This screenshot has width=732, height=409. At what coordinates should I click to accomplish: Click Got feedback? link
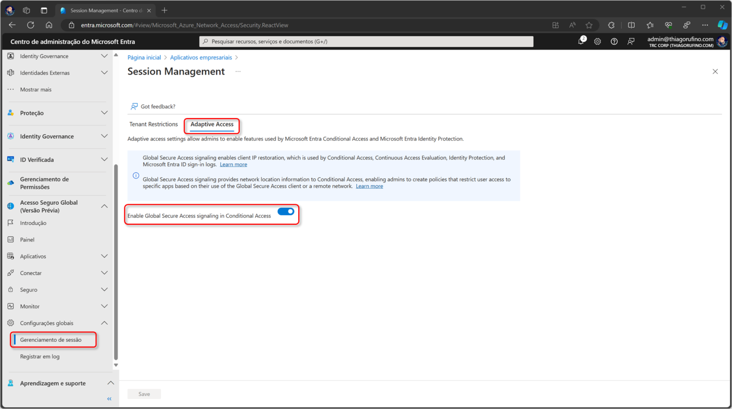[x=158, y=107]
